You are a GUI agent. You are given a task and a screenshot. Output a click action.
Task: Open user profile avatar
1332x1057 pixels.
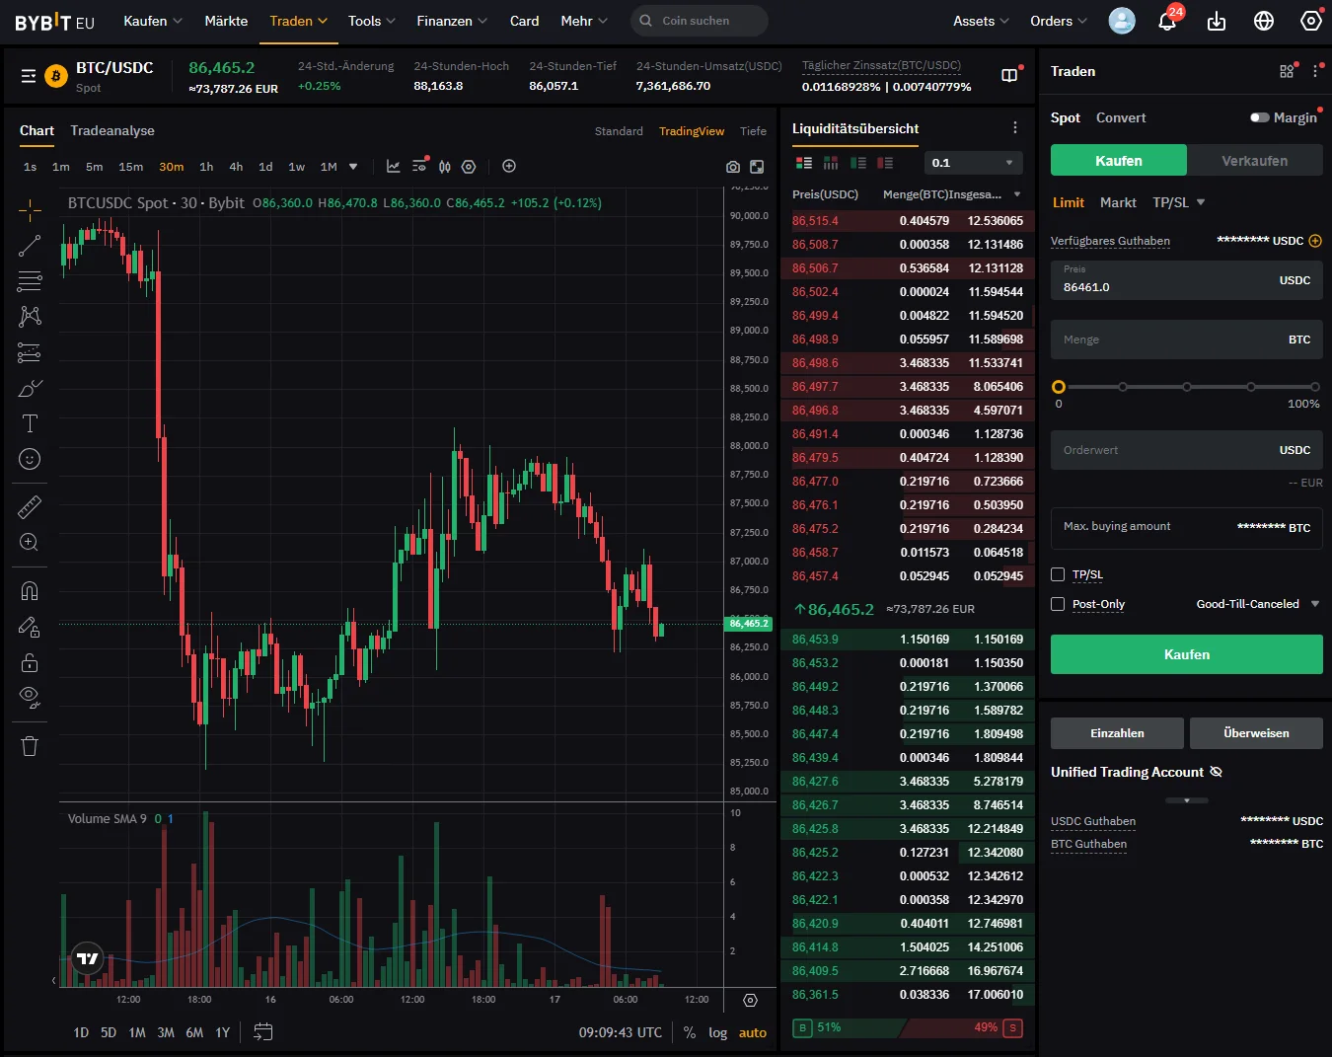[1122, 21]
